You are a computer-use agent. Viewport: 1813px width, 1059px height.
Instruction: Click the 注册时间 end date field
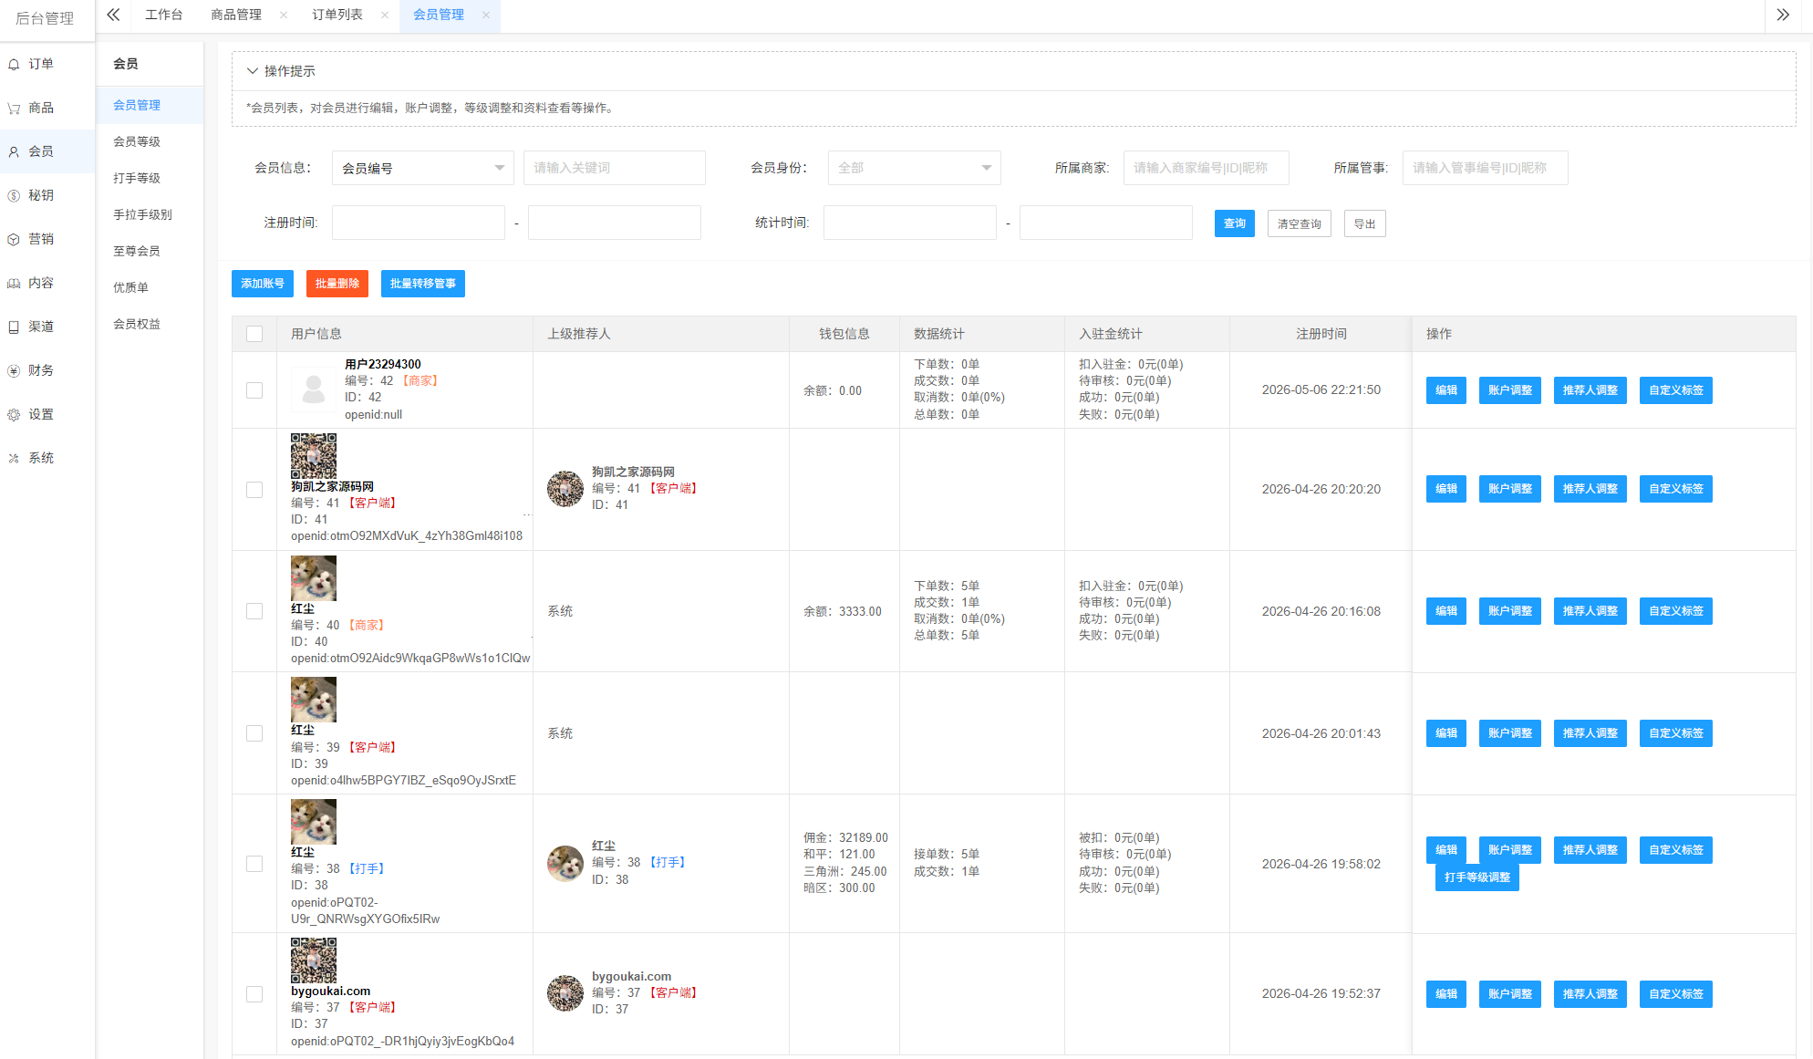pyautogui.click(x=615, y=223)
